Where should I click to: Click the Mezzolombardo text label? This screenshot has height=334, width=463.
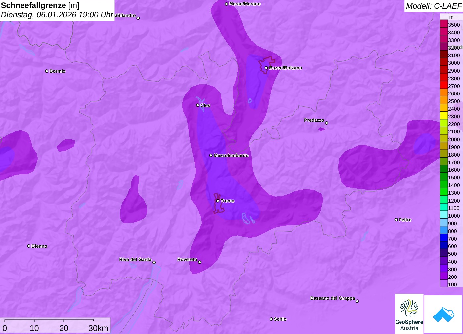[231, 155]
